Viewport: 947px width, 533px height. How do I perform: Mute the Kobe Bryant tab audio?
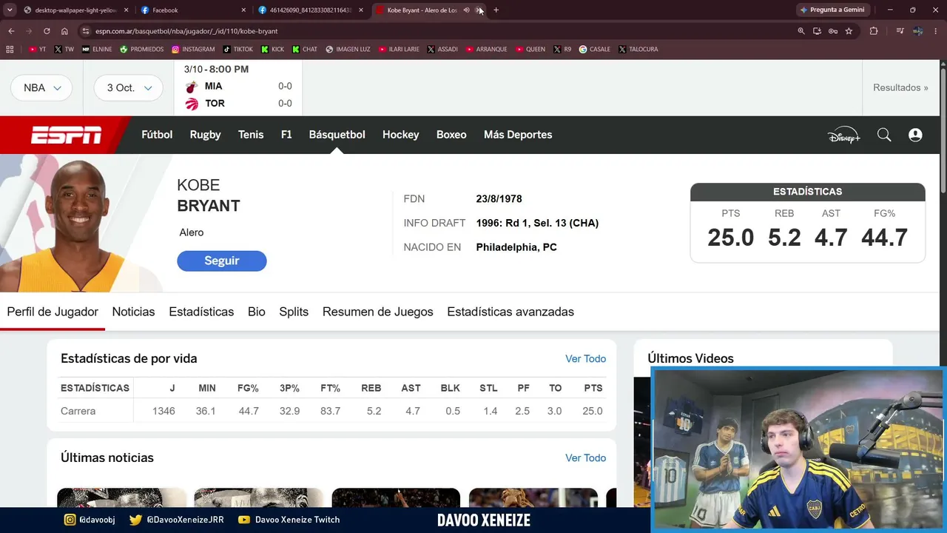(466, 10)
